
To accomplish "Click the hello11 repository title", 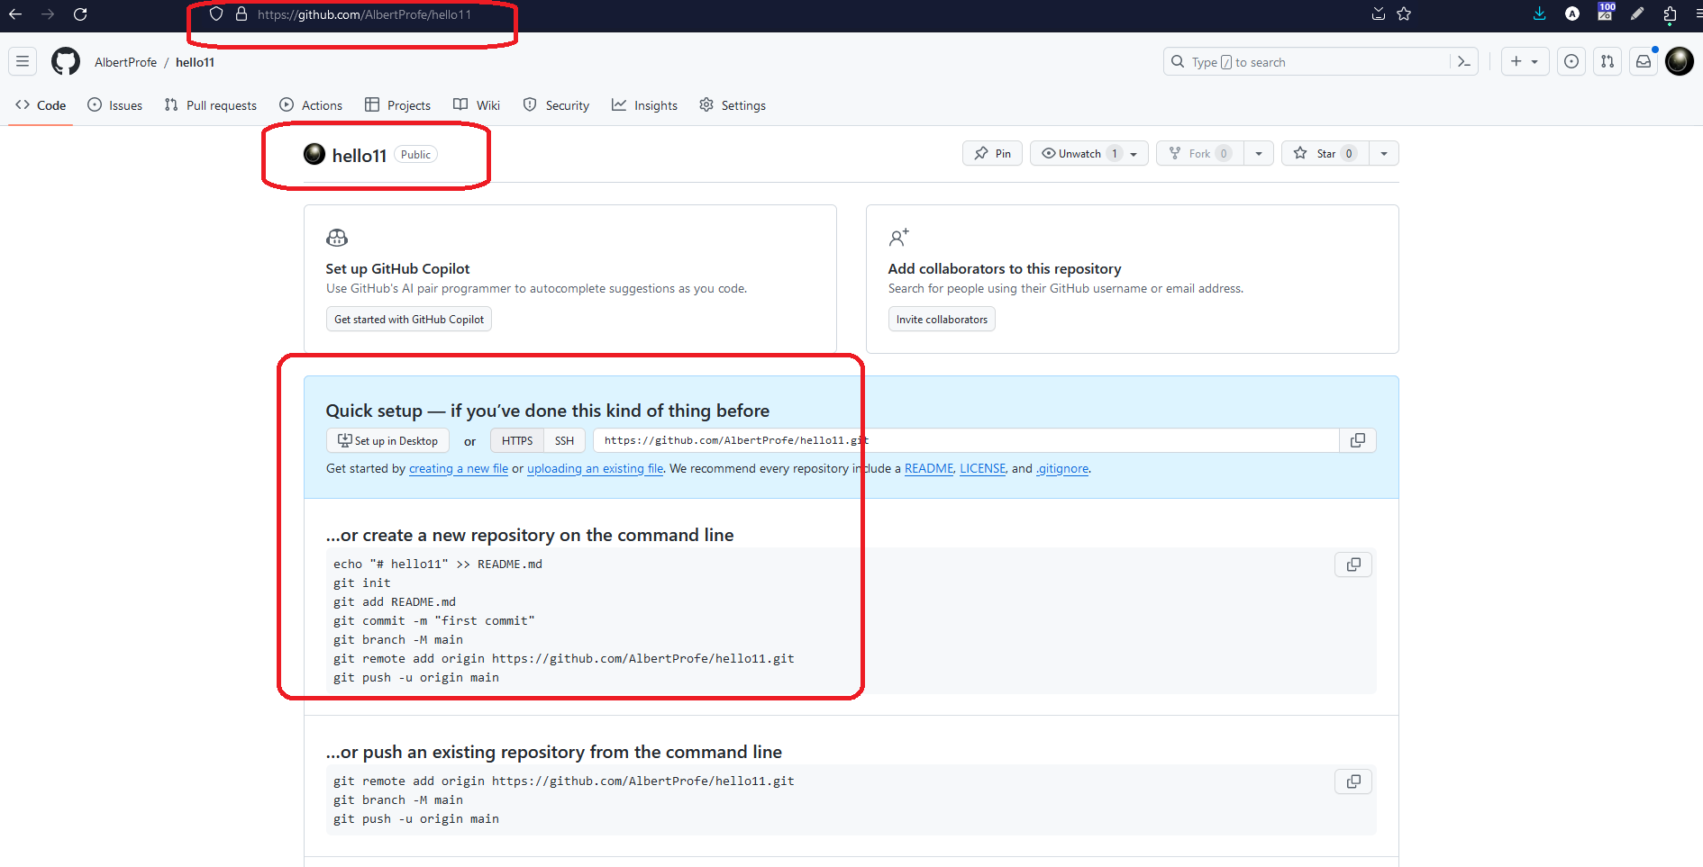I will coord(359,155).
